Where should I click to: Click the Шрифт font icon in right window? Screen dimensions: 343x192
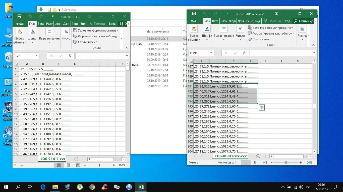click(x=207, y=29)
